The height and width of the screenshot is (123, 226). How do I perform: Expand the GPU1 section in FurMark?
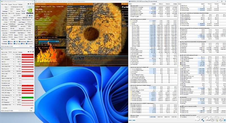36,48
